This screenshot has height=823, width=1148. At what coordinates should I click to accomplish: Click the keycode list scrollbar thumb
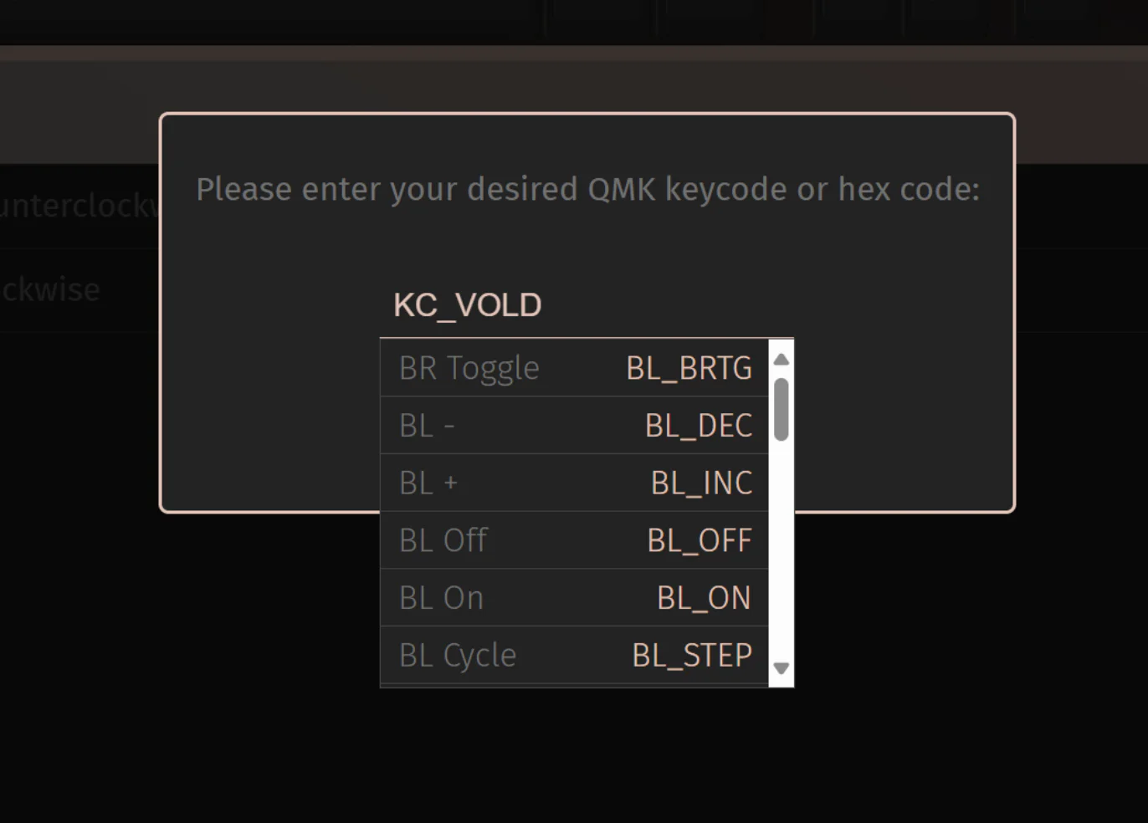pos(781,409)
